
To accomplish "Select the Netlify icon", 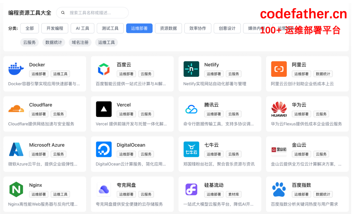I will (x=191, y=69).
